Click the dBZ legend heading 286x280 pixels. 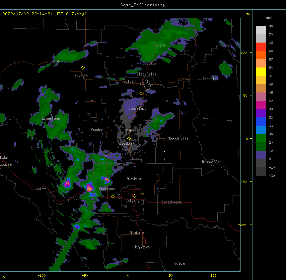click(x=269, y=18)
